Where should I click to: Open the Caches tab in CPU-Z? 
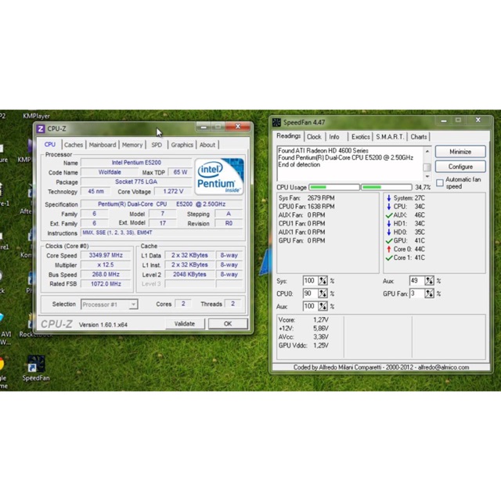[74, 145]
